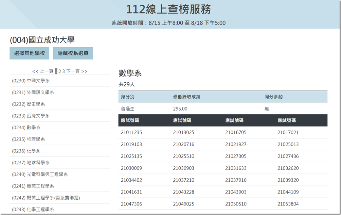341x215 pixels.
Task: Click 下一頁 next page link
Action: [73, 71]
